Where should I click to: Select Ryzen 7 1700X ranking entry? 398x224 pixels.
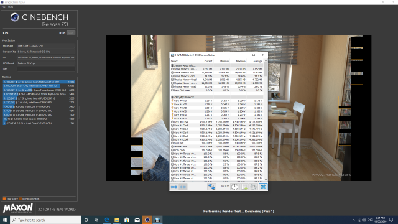click(x=39, y=94)
